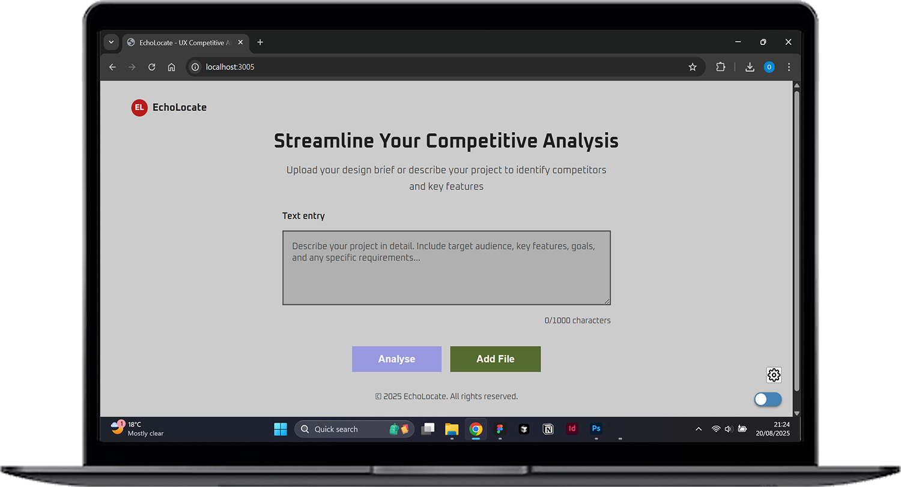This screenshot has height=487, width=901.
Task: Open Notion from the taskbar
Action: point(548,429)
